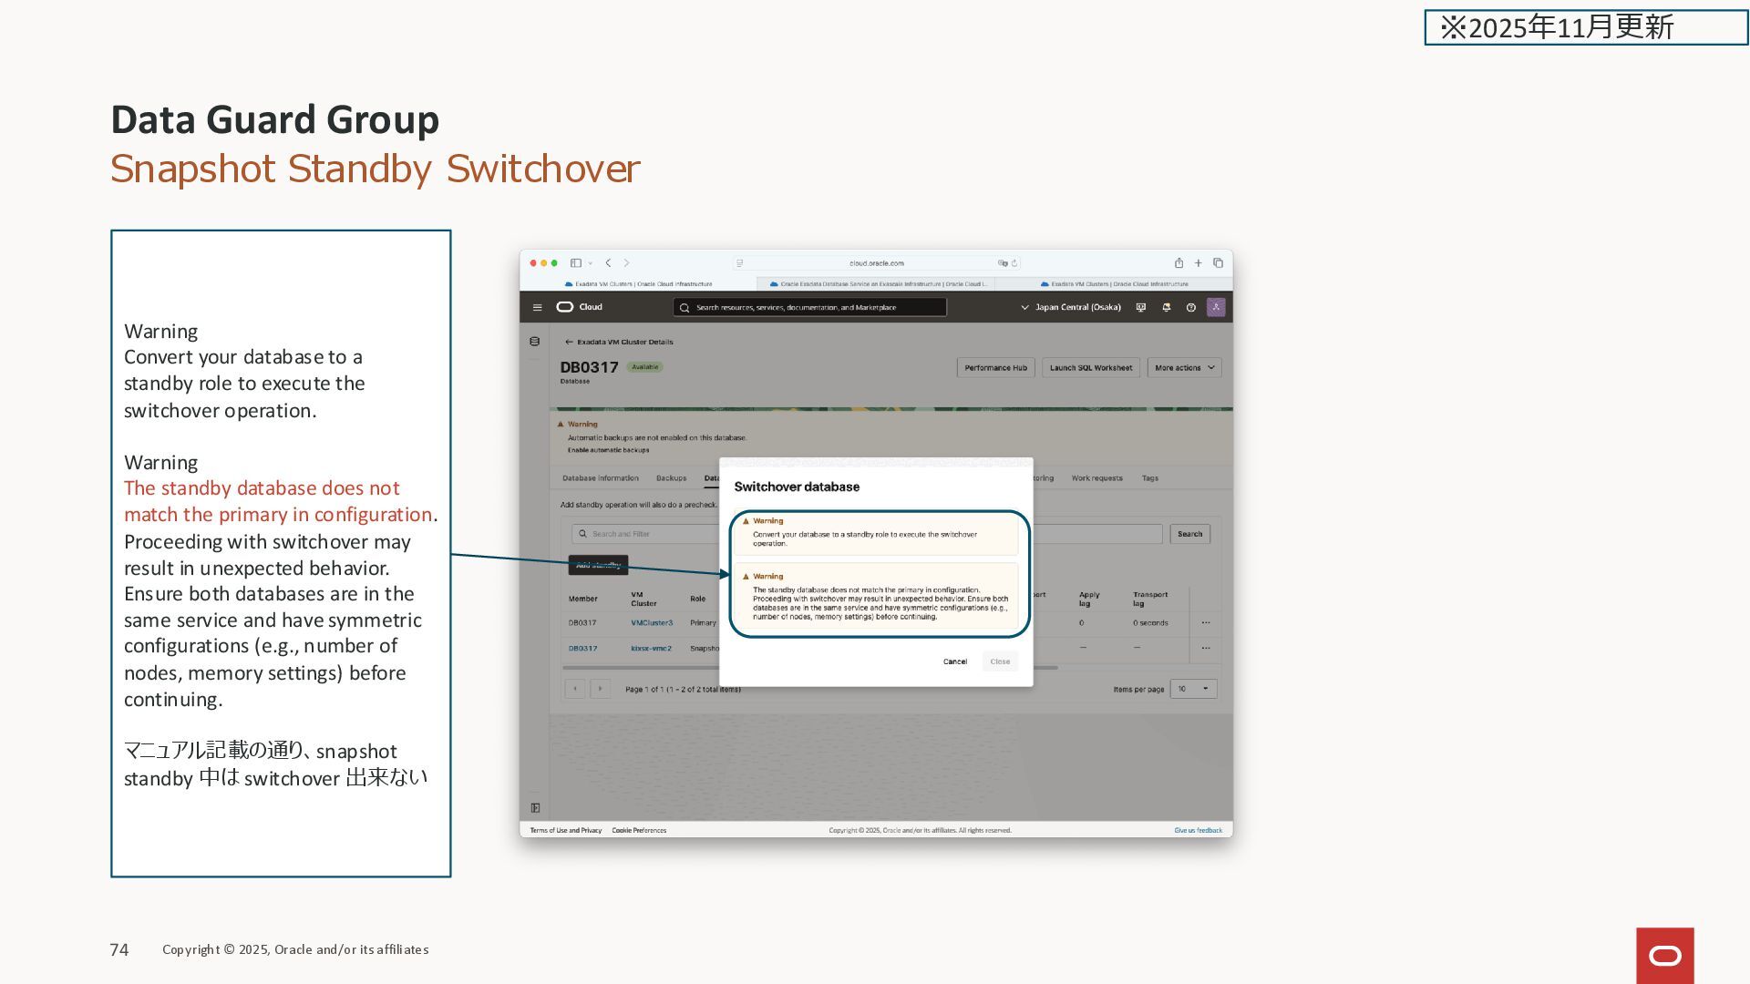Open the More actions dropdown
1750x984 pixels.
[x=1183, y=368]
